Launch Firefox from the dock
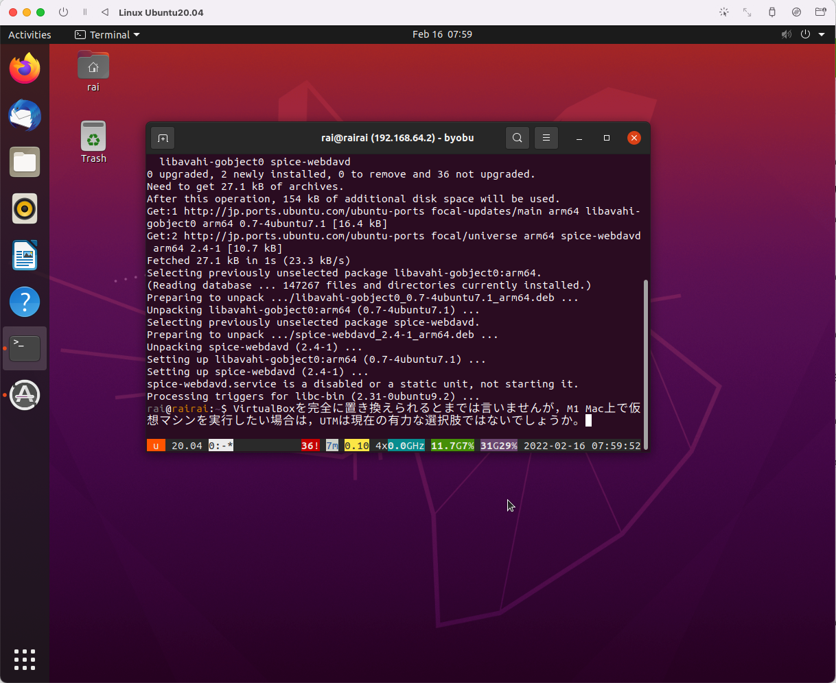The height and width of the screenshot is (683, 836). point(25,69)
